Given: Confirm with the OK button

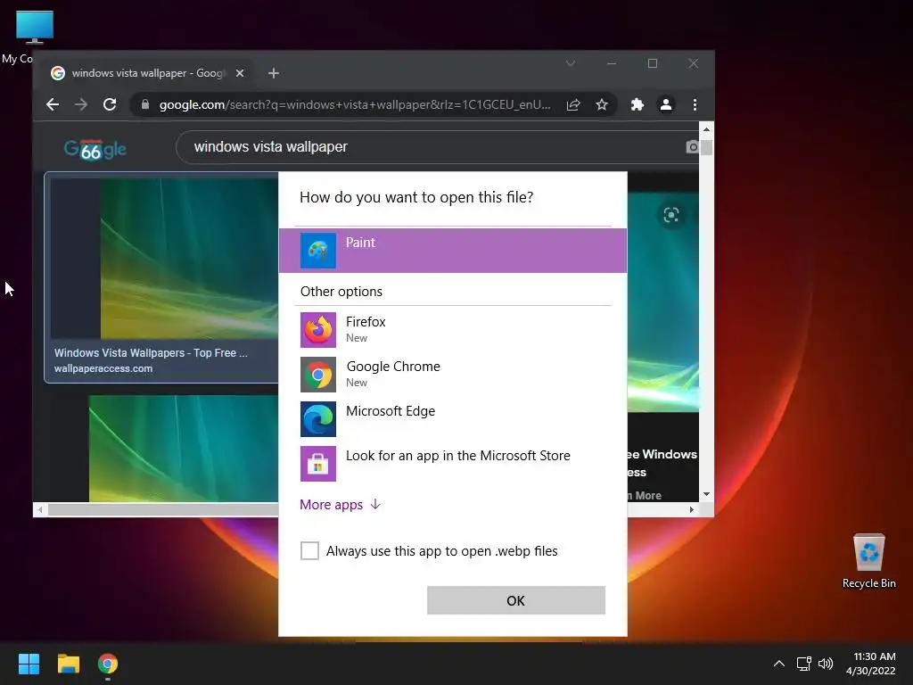Looking at the screenshot, I should [516, 600].
